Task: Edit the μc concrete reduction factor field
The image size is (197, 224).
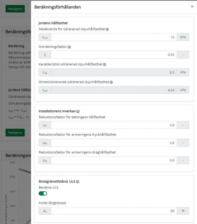Action: click(114, 125)
